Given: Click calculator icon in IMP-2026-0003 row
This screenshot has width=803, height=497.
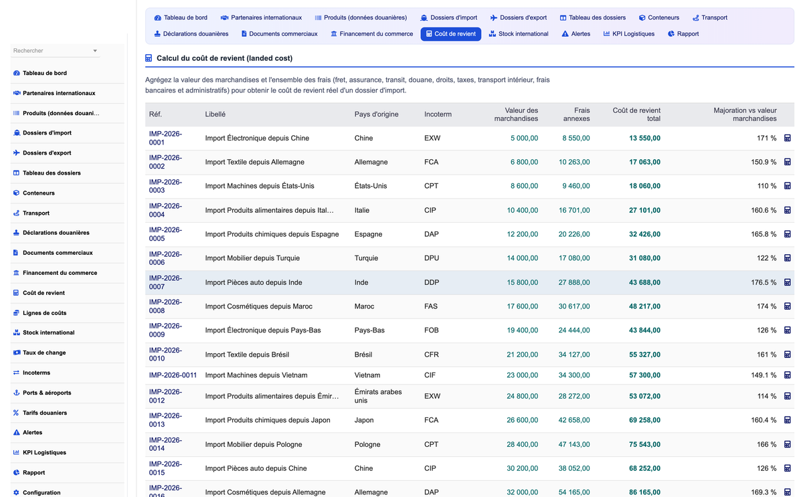Looking at the screenshot, I should pos(788,186).
